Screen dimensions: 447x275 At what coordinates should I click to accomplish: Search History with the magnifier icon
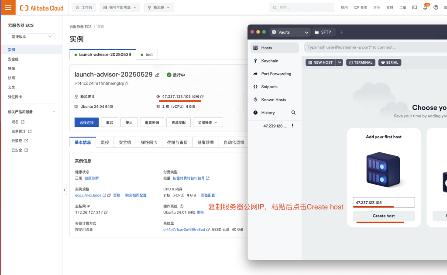[x=293, y=113]
